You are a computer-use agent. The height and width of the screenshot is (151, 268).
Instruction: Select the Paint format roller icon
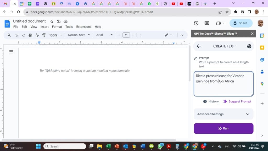click(44, 35)
